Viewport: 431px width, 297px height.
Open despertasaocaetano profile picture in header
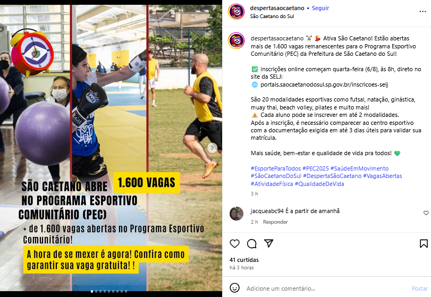(236, 12)
